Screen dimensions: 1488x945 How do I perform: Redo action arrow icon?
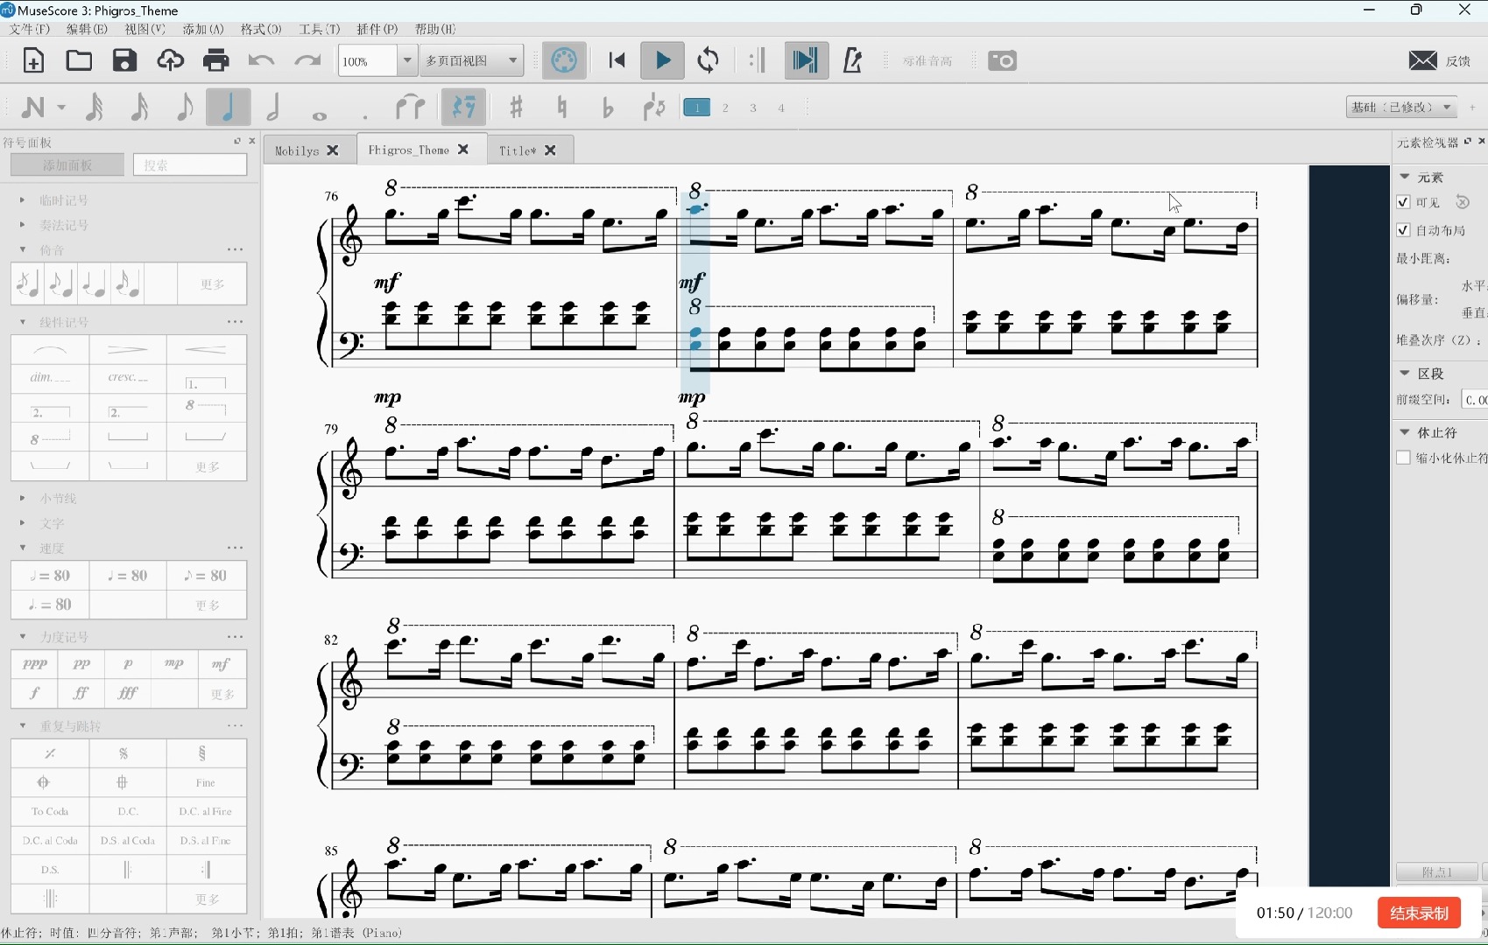[307, 60]
